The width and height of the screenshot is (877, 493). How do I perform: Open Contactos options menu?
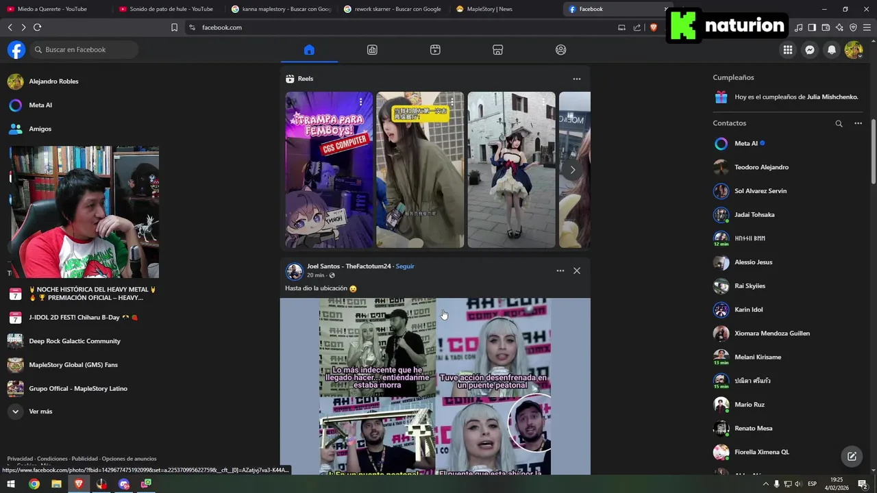(858, 123)
